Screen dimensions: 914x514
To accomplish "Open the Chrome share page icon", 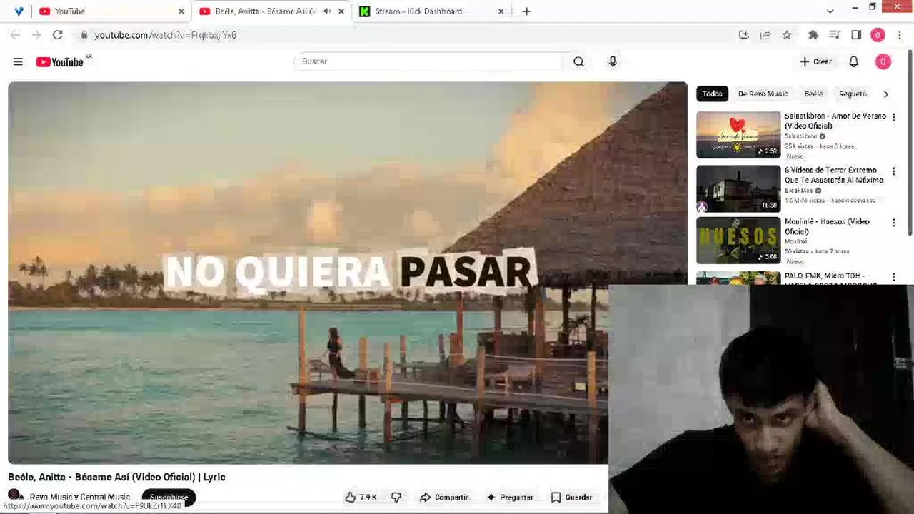I will coord(765,35).
